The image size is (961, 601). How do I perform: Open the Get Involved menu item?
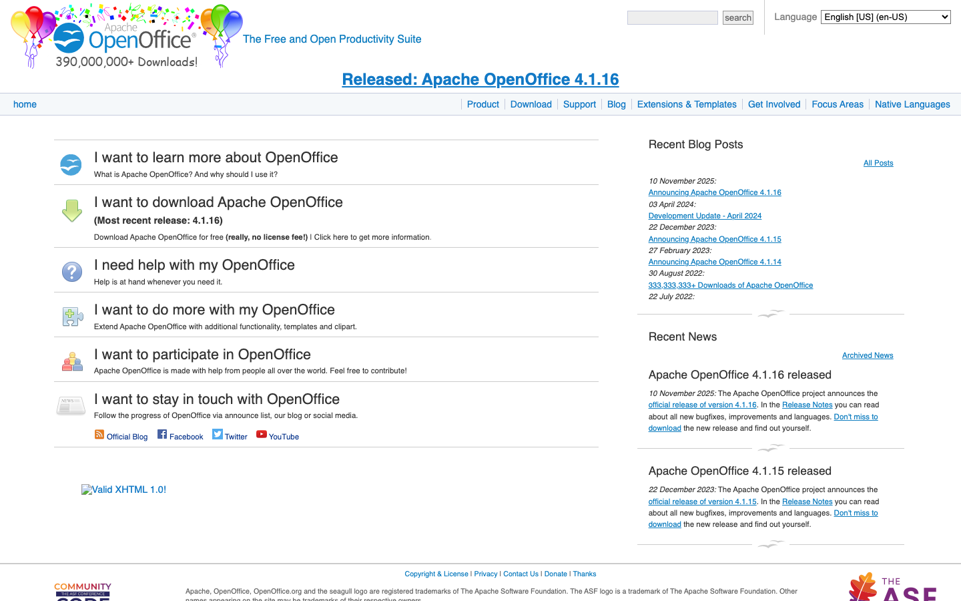click(774, 104)
